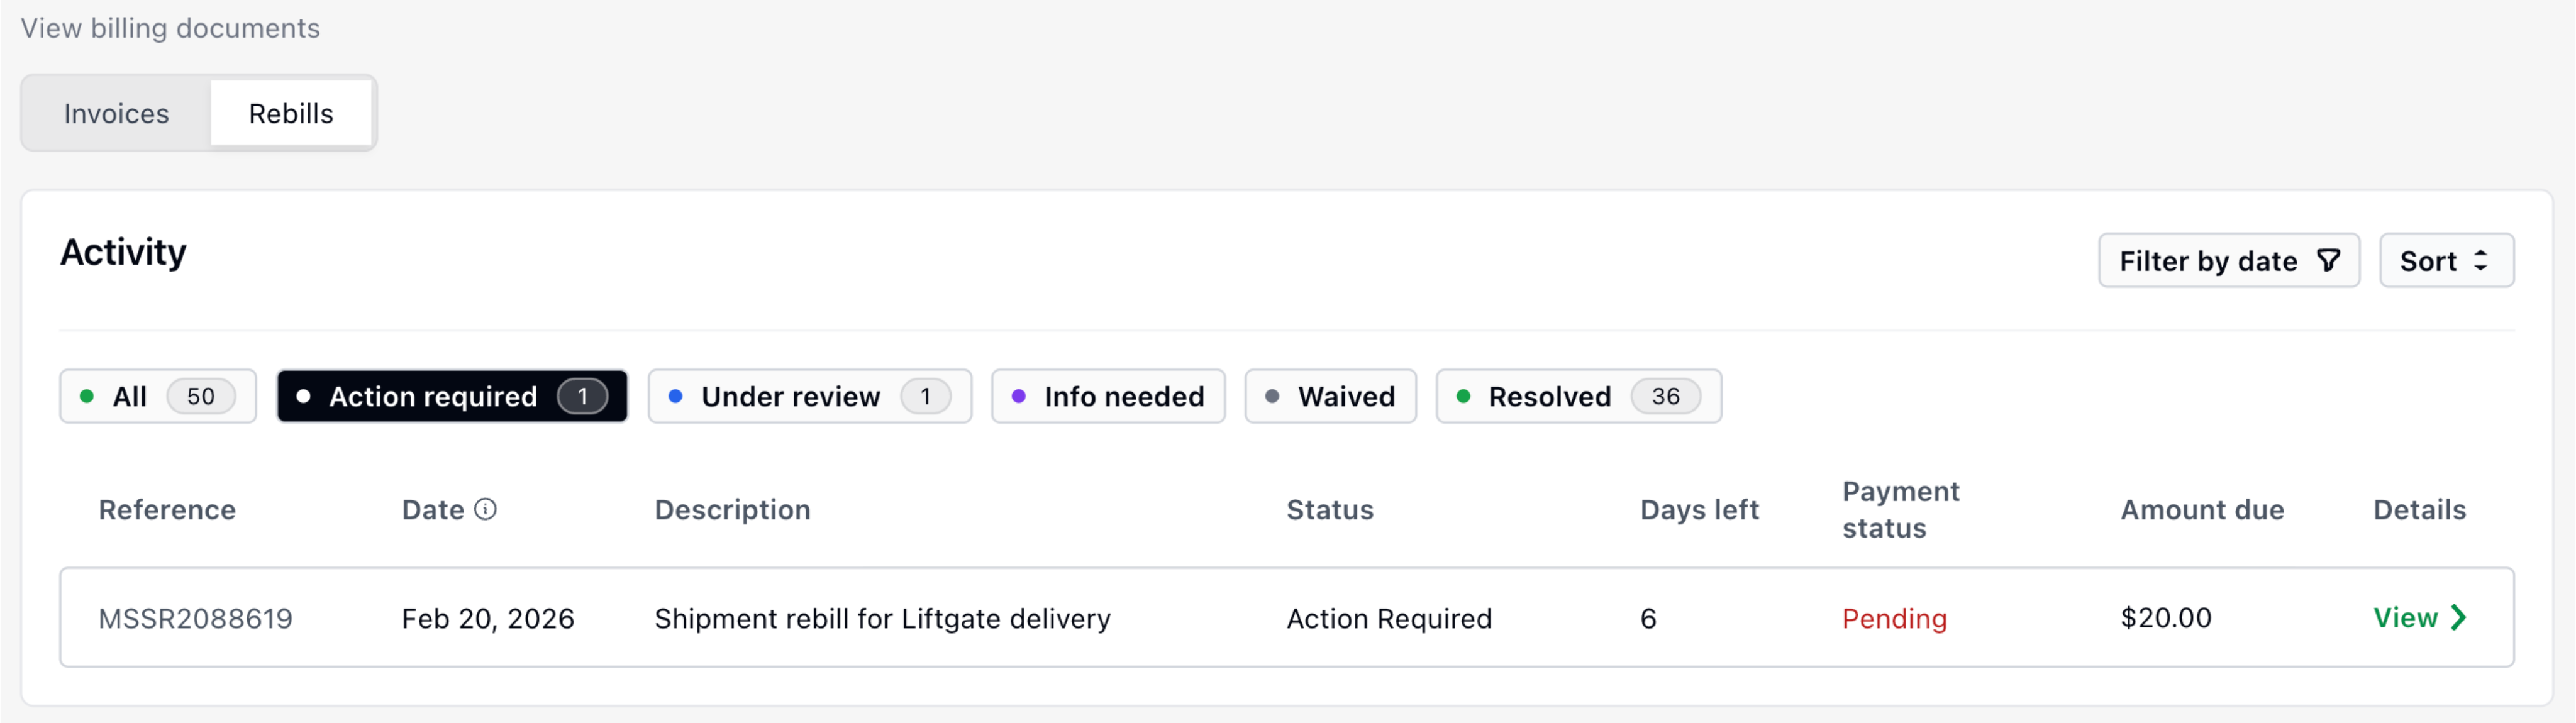Switch to the Invoices tab

(116, 113)
